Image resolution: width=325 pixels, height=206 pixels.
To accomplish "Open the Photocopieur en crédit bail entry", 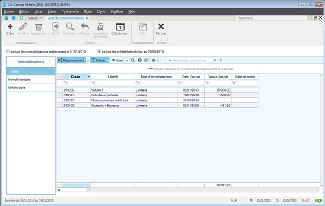I will click(109, 100).
